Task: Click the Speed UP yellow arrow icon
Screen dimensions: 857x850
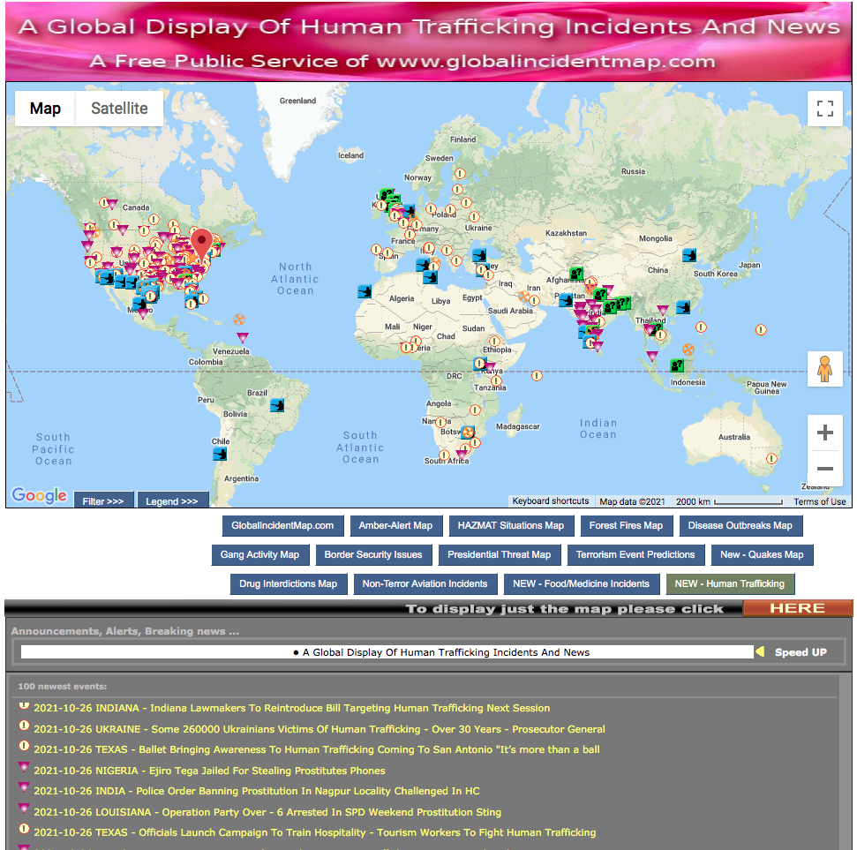Action: click(x=760, y=651)
